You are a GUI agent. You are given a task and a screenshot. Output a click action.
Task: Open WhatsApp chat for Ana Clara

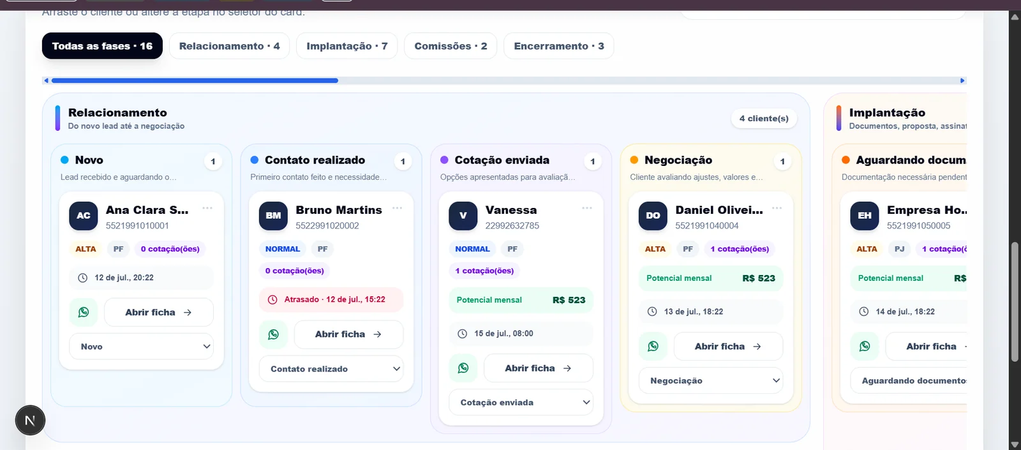click(x=84, y=312)
